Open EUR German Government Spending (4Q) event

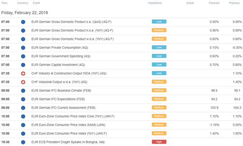[x=61, y=56]
